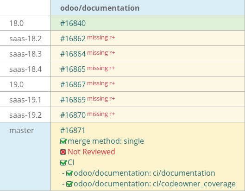
Task: Click 'missing r+' next to #16869
Action: (x=101, y=99)
